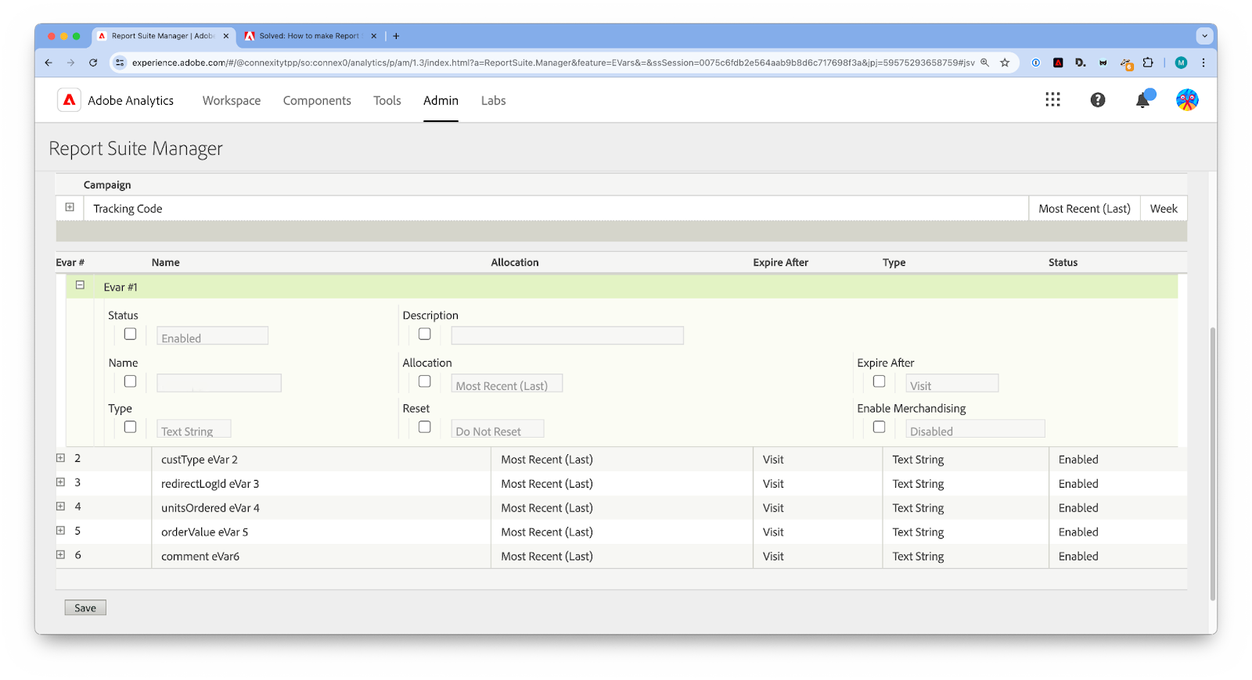Image resolution: width=1252 pixels, height=680 pixels.
Task: Open a new browser tab
Action: (x=396, y=36)
